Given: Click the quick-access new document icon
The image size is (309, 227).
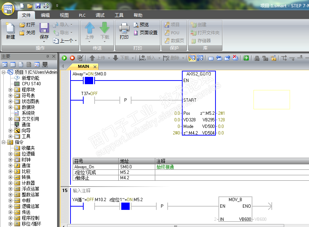Looking at the screenshot, I should pos(22,6).
